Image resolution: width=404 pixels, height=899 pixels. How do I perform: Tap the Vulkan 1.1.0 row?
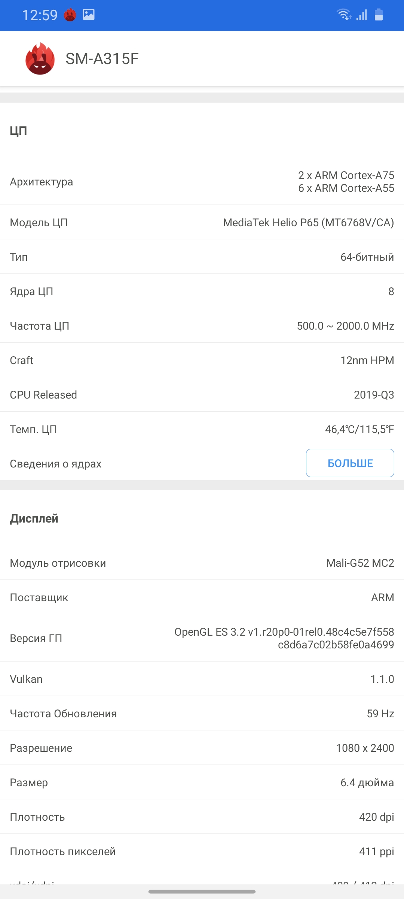pos(202,679)
